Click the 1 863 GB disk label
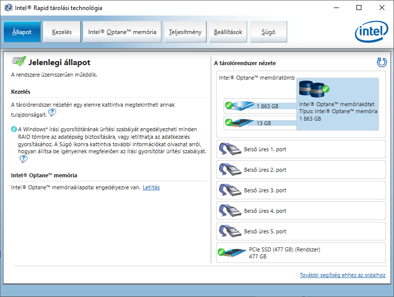The width and height of the screenshot is (394, 297). [267, 106]
